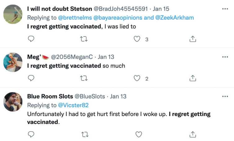
Task: Like the tweet with 3 likes
Action: pos(137,39)
